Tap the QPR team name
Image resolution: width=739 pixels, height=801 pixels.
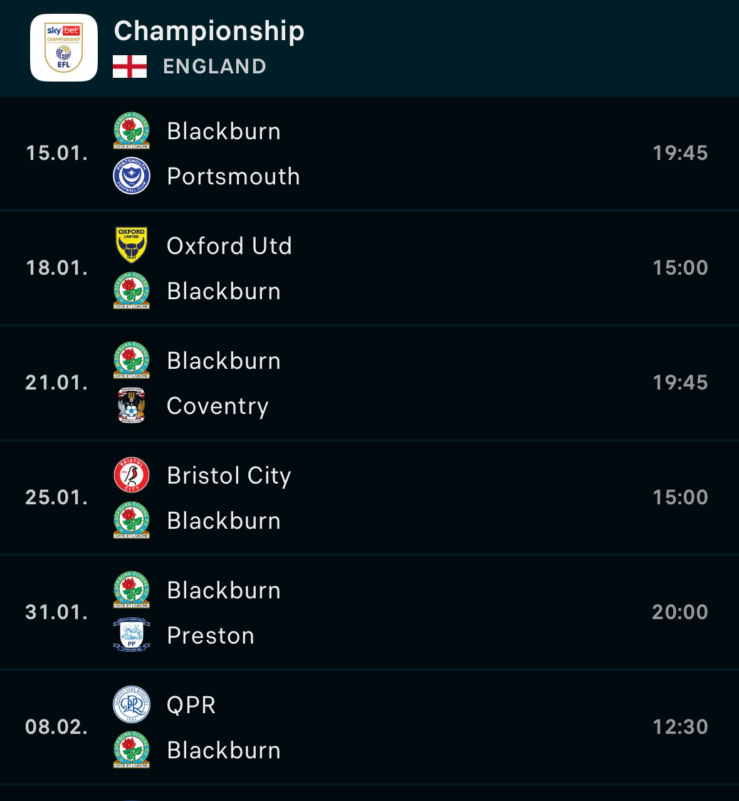[191, 706]
